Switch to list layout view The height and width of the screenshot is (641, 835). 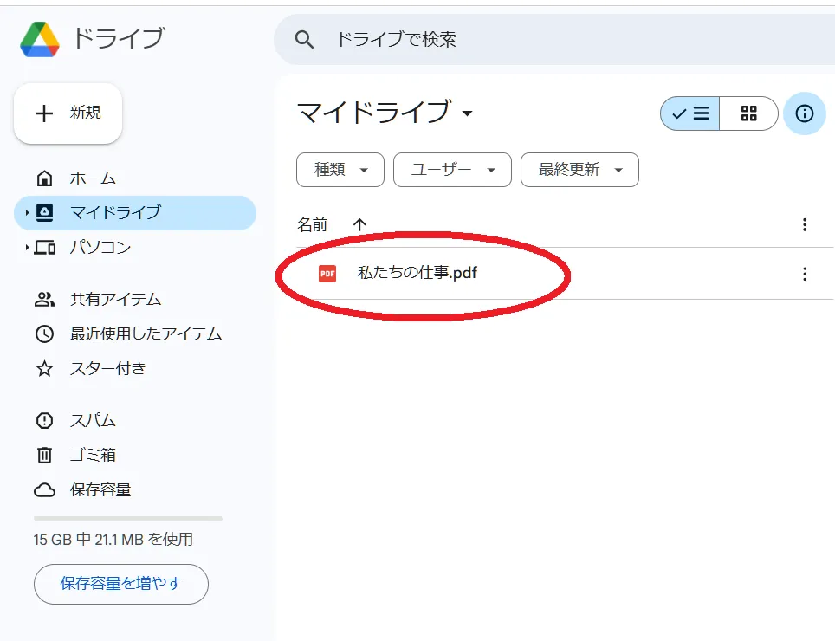point(690,113)
